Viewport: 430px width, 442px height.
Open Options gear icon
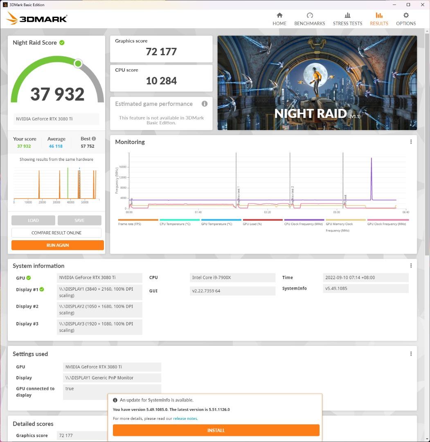[406, 16]
